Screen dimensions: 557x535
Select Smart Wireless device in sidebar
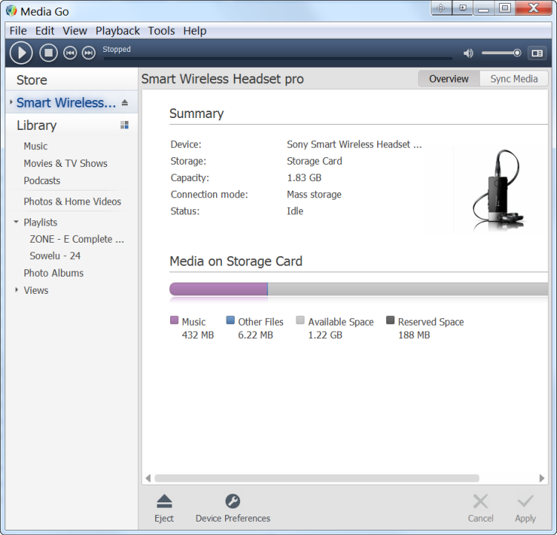(x=66, y=102)
